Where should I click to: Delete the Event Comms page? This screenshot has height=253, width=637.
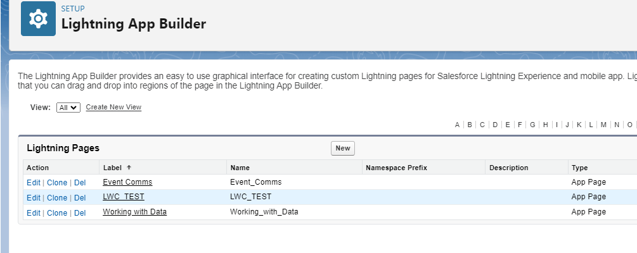(80, 182)
